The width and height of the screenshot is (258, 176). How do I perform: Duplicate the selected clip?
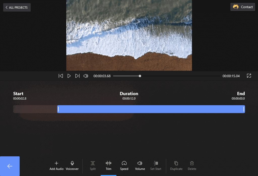click(176, 166)
